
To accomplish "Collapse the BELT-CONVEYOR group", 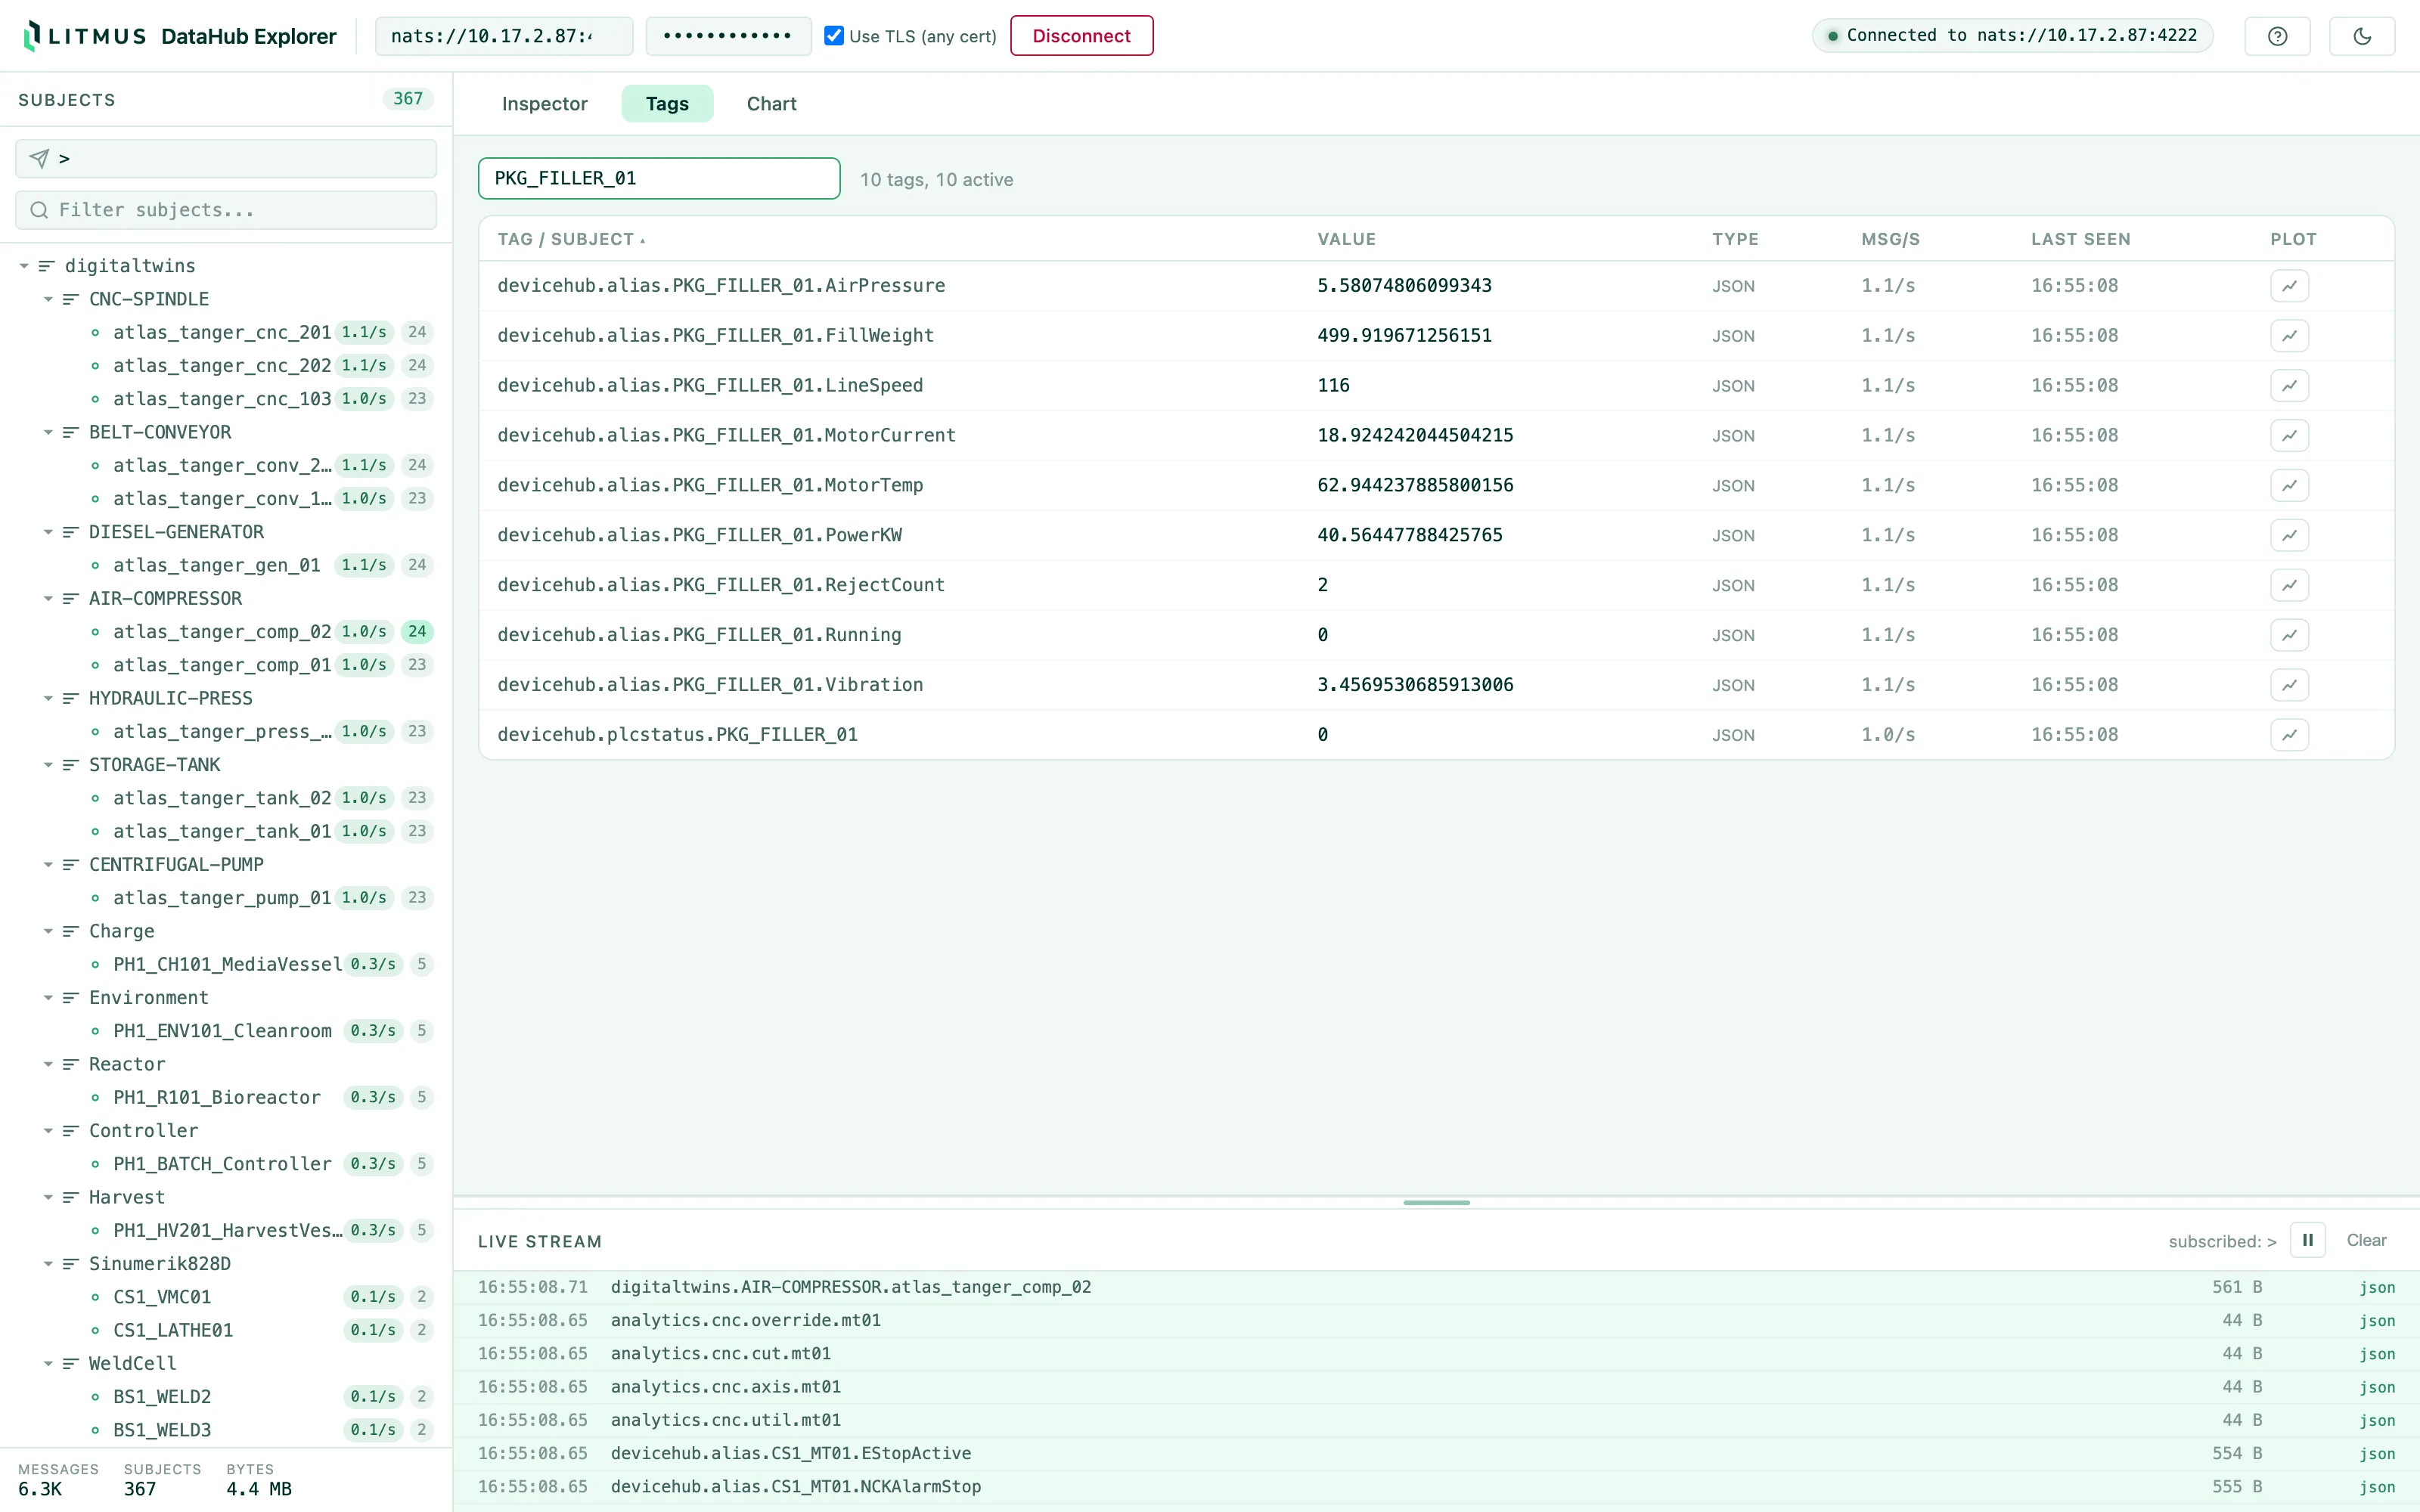I will (48, 432).
